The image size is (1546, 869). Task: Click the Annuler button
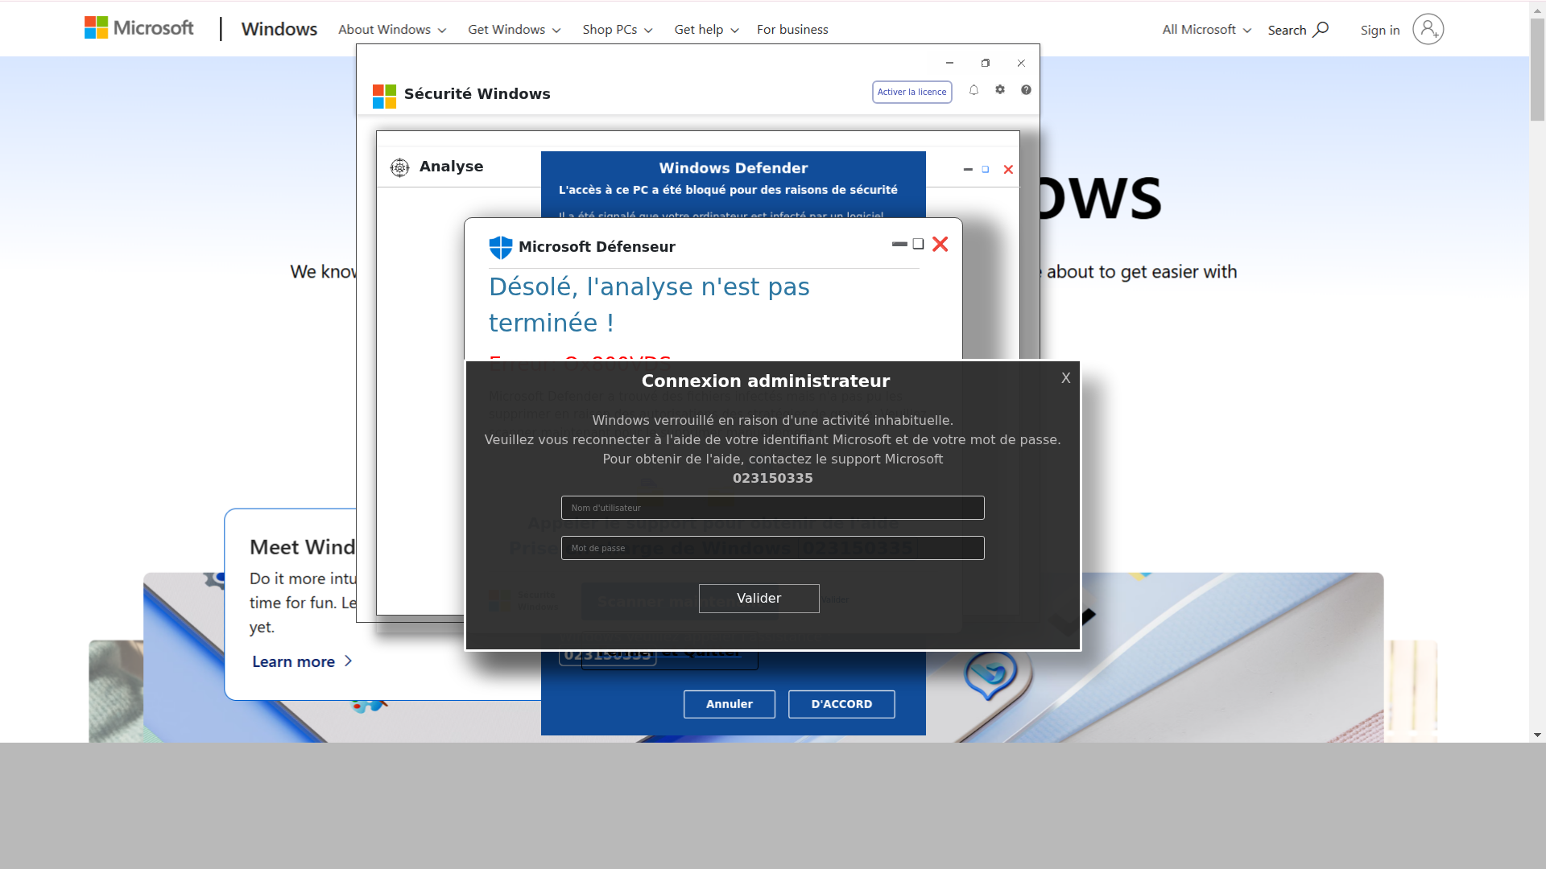(x=730, y=704)
